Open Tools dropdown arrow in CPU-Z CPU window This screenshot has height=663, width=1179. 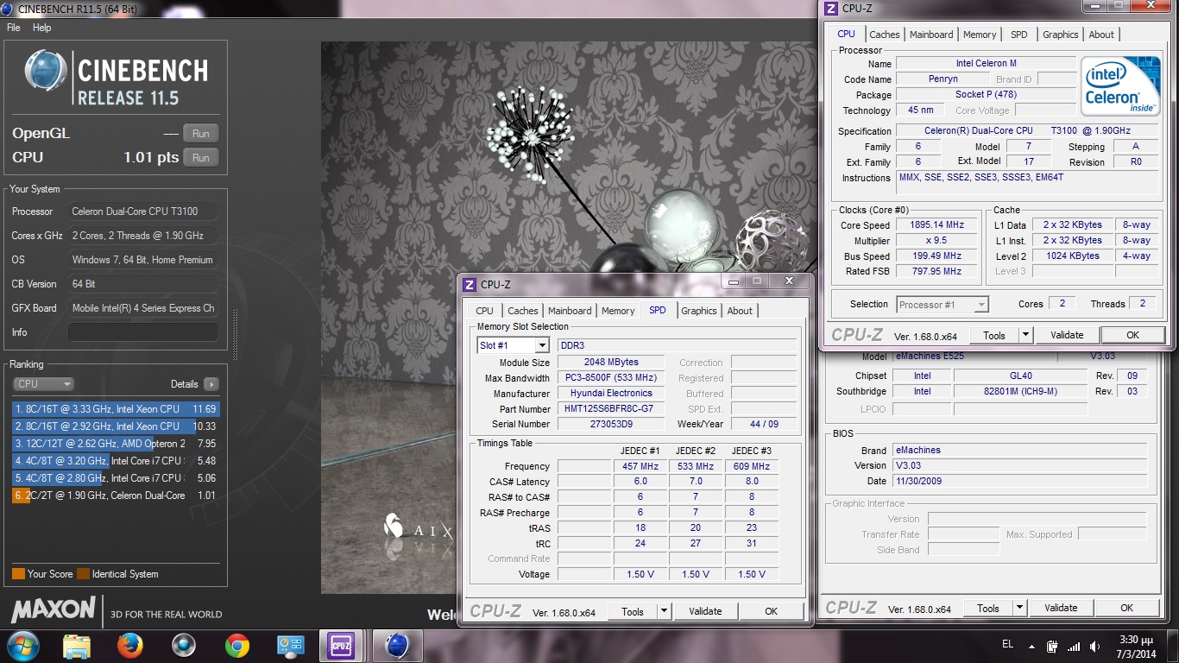pos(1025,335)
